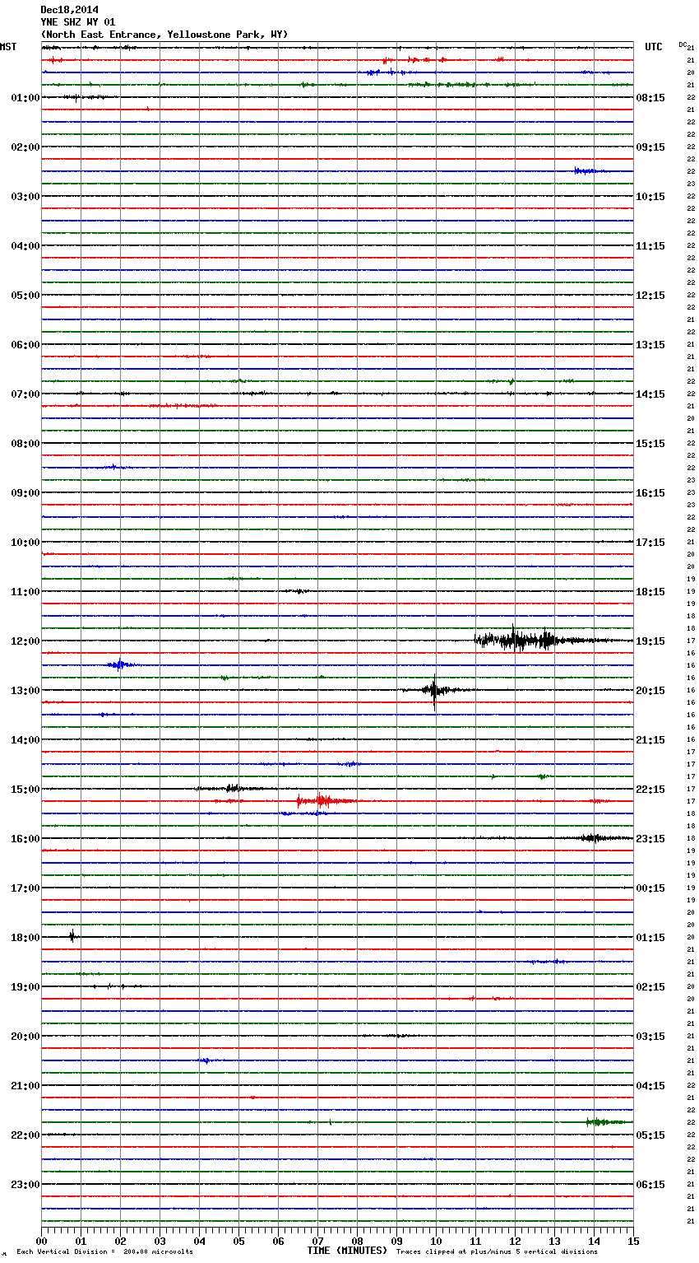Click the bottom-axis "15" minute tick label
Screen dimensions: 699x1263
coord(633,1241)
